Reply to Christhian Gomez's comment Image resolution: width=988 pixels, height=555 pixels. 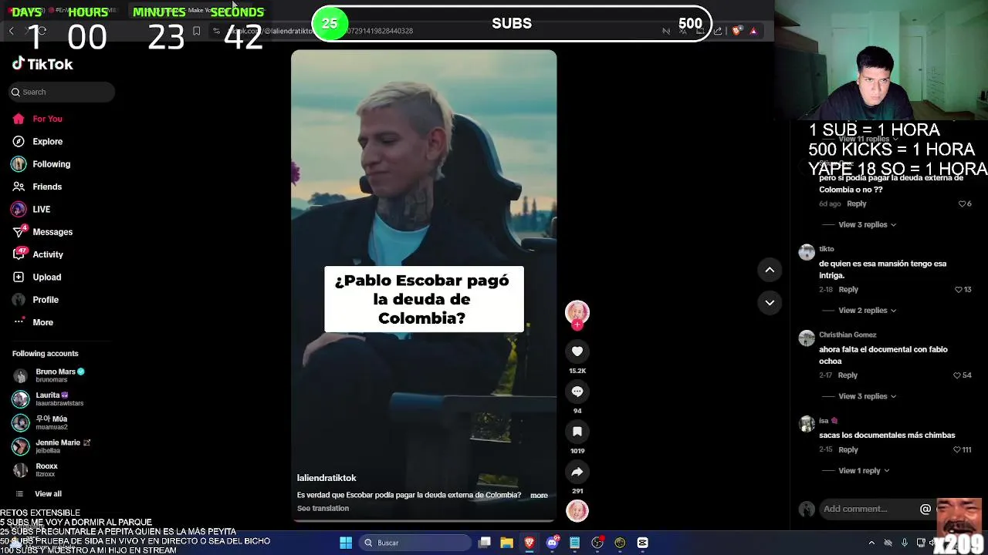point(848,375)
